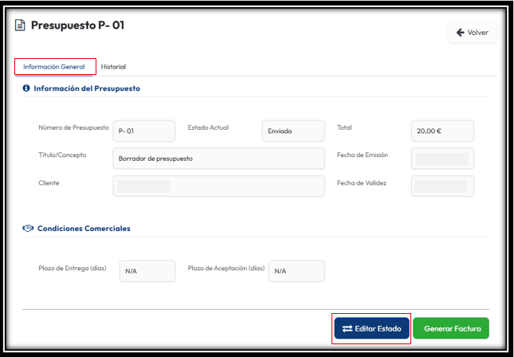The width and height of the screenshot is (514, 357).
Task: Click the Fecha de Emisión field
Action: [442, 159]
